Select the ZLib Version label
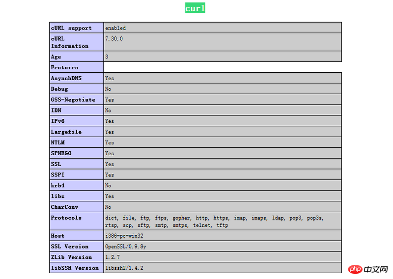The image size is (393, 279). pos(71,257)
